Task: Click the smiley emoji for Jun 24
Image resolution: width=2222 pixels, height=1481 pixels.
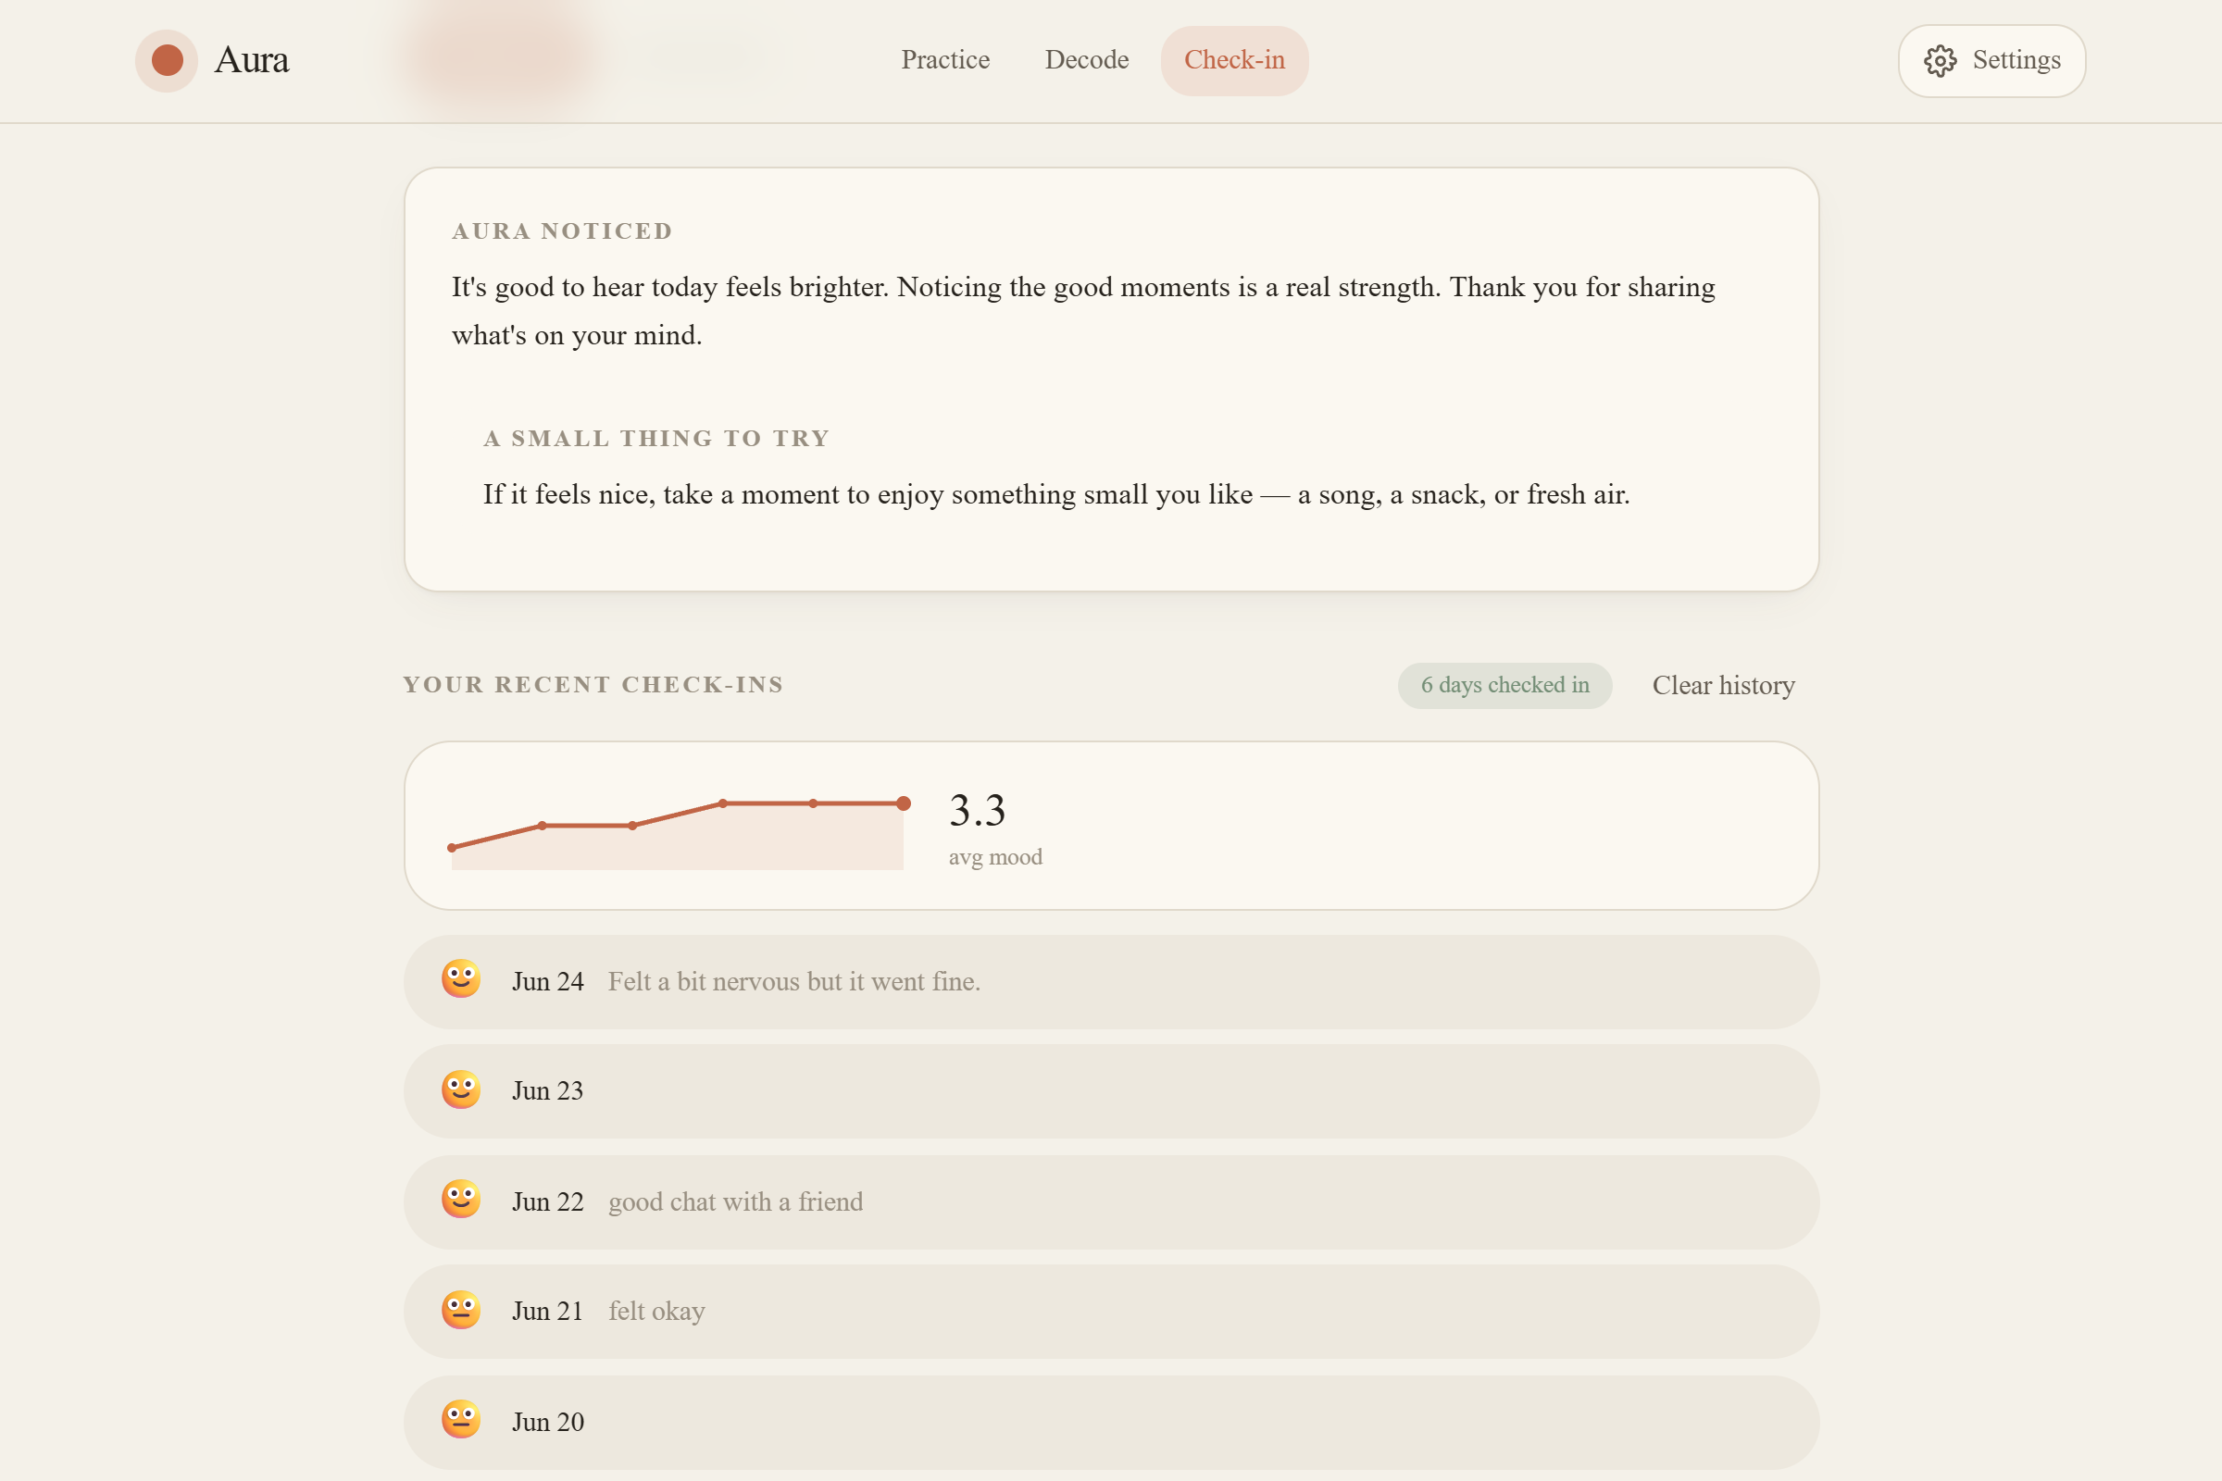Action: (461, 979)
